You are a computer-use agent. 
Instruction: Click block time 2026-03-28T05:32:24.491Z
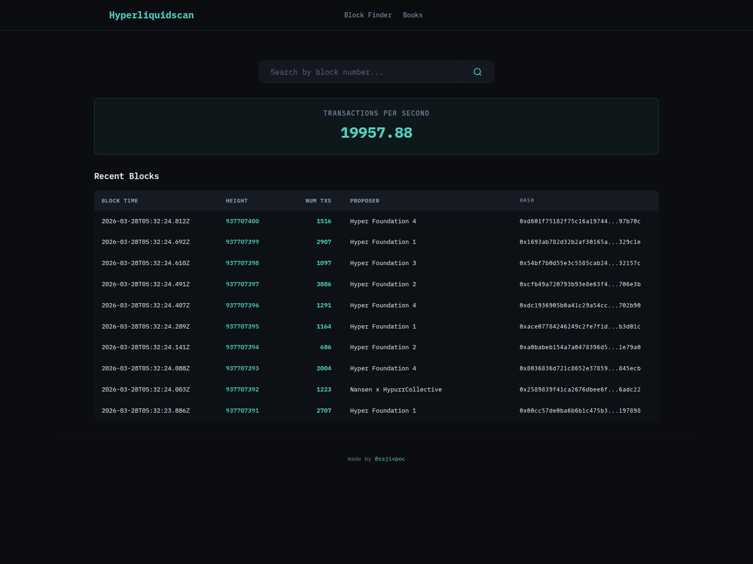[146, 284]
